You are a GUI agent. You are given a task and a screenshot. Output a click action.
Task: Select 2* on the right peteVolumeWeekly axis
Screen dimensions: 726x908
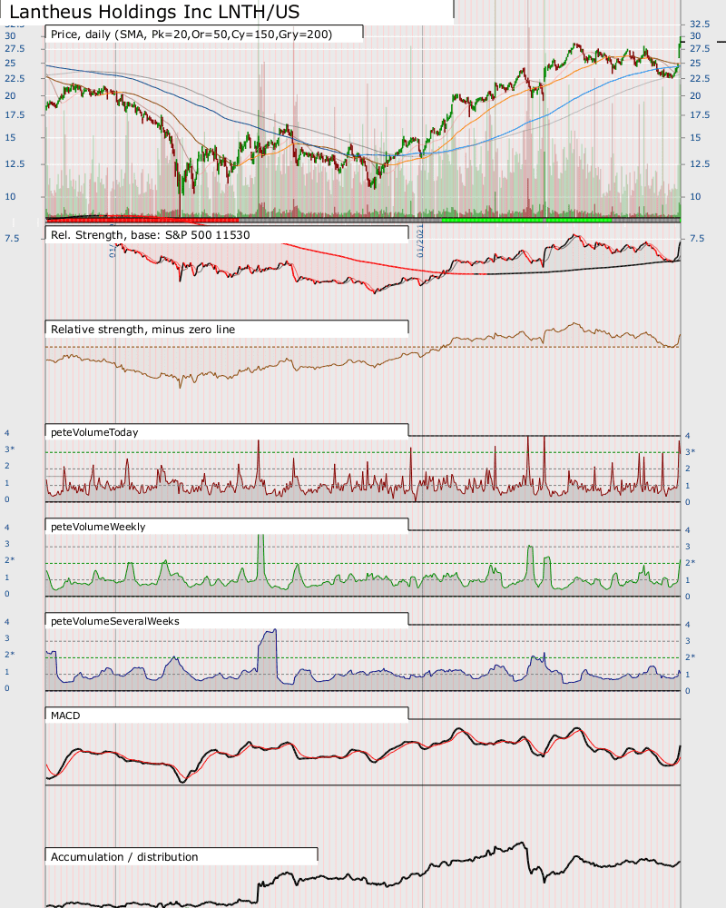point(690,563)
